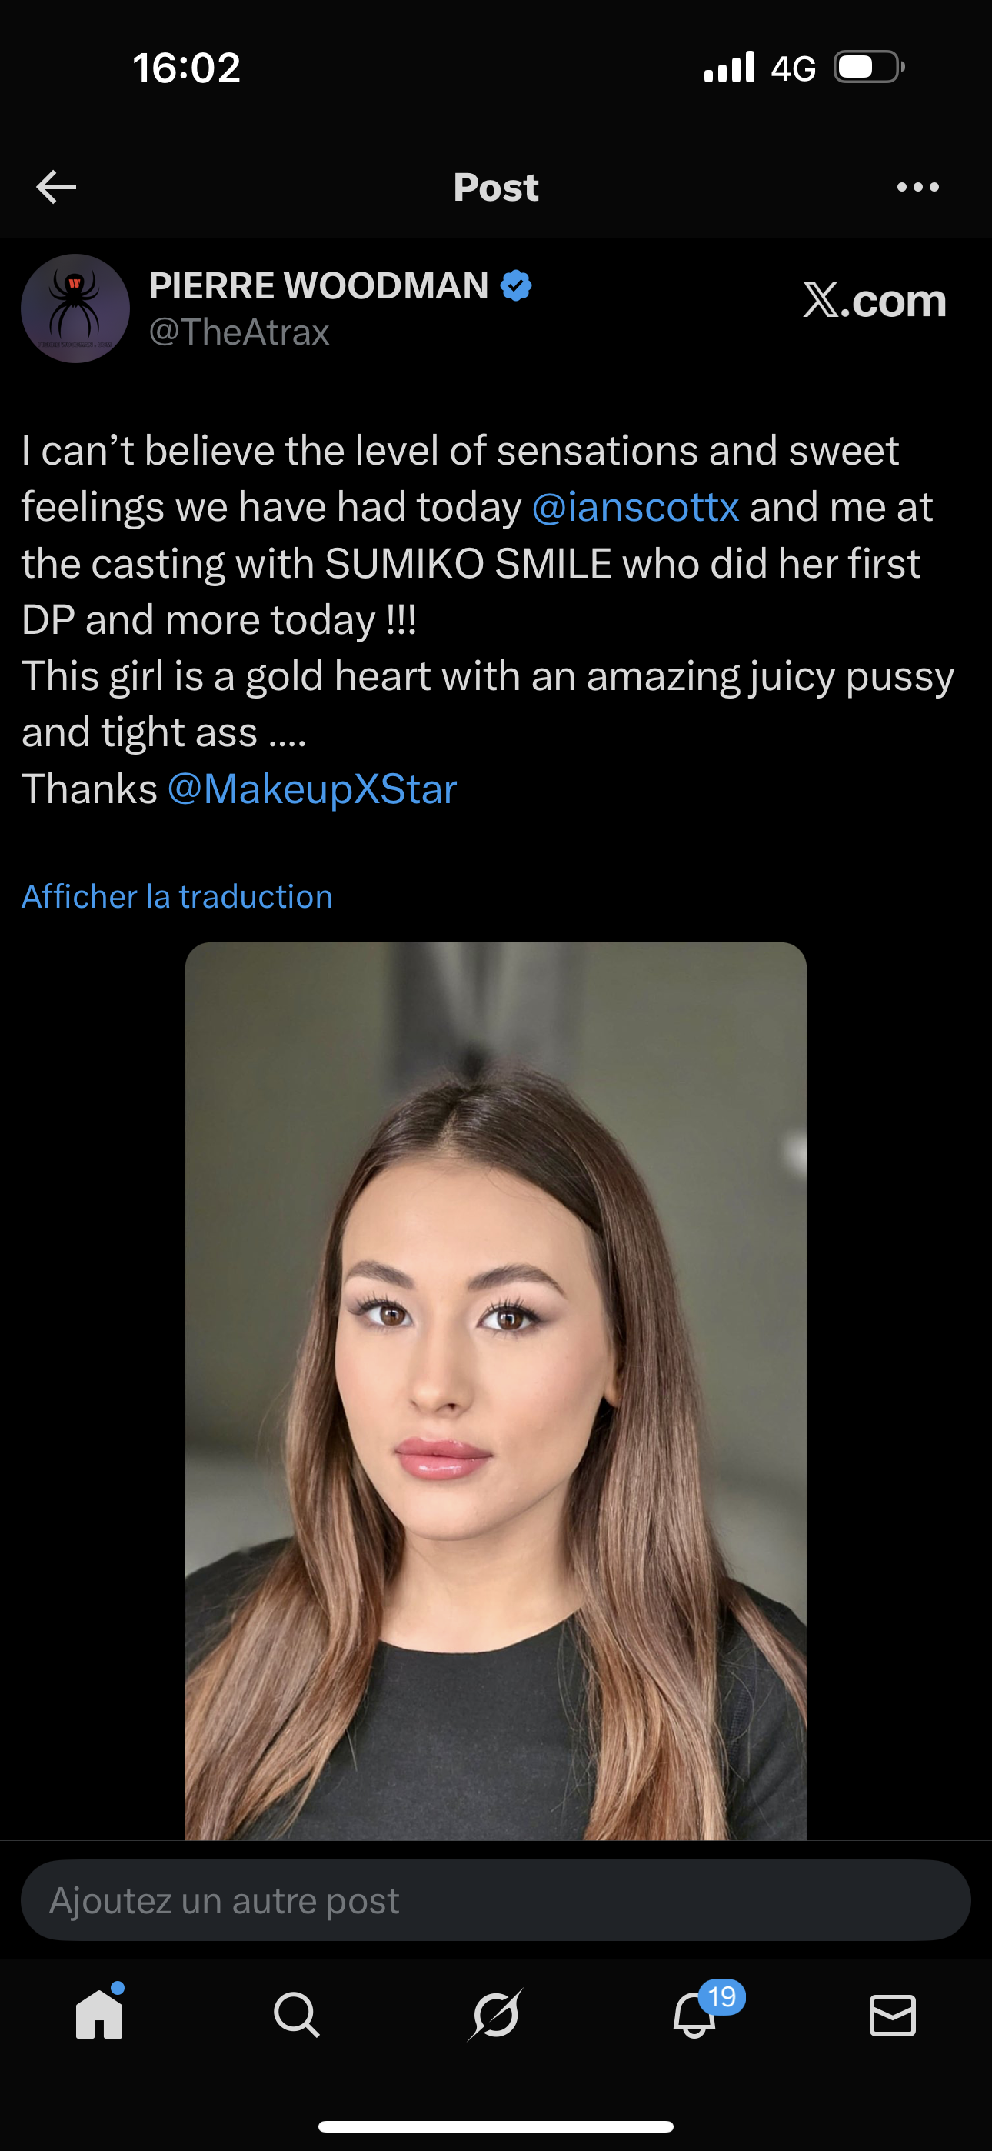The width and height of the screenshot is (992, 2151).
Task: Tap the battery indicator in status bar
Action: tap(868, 67)
